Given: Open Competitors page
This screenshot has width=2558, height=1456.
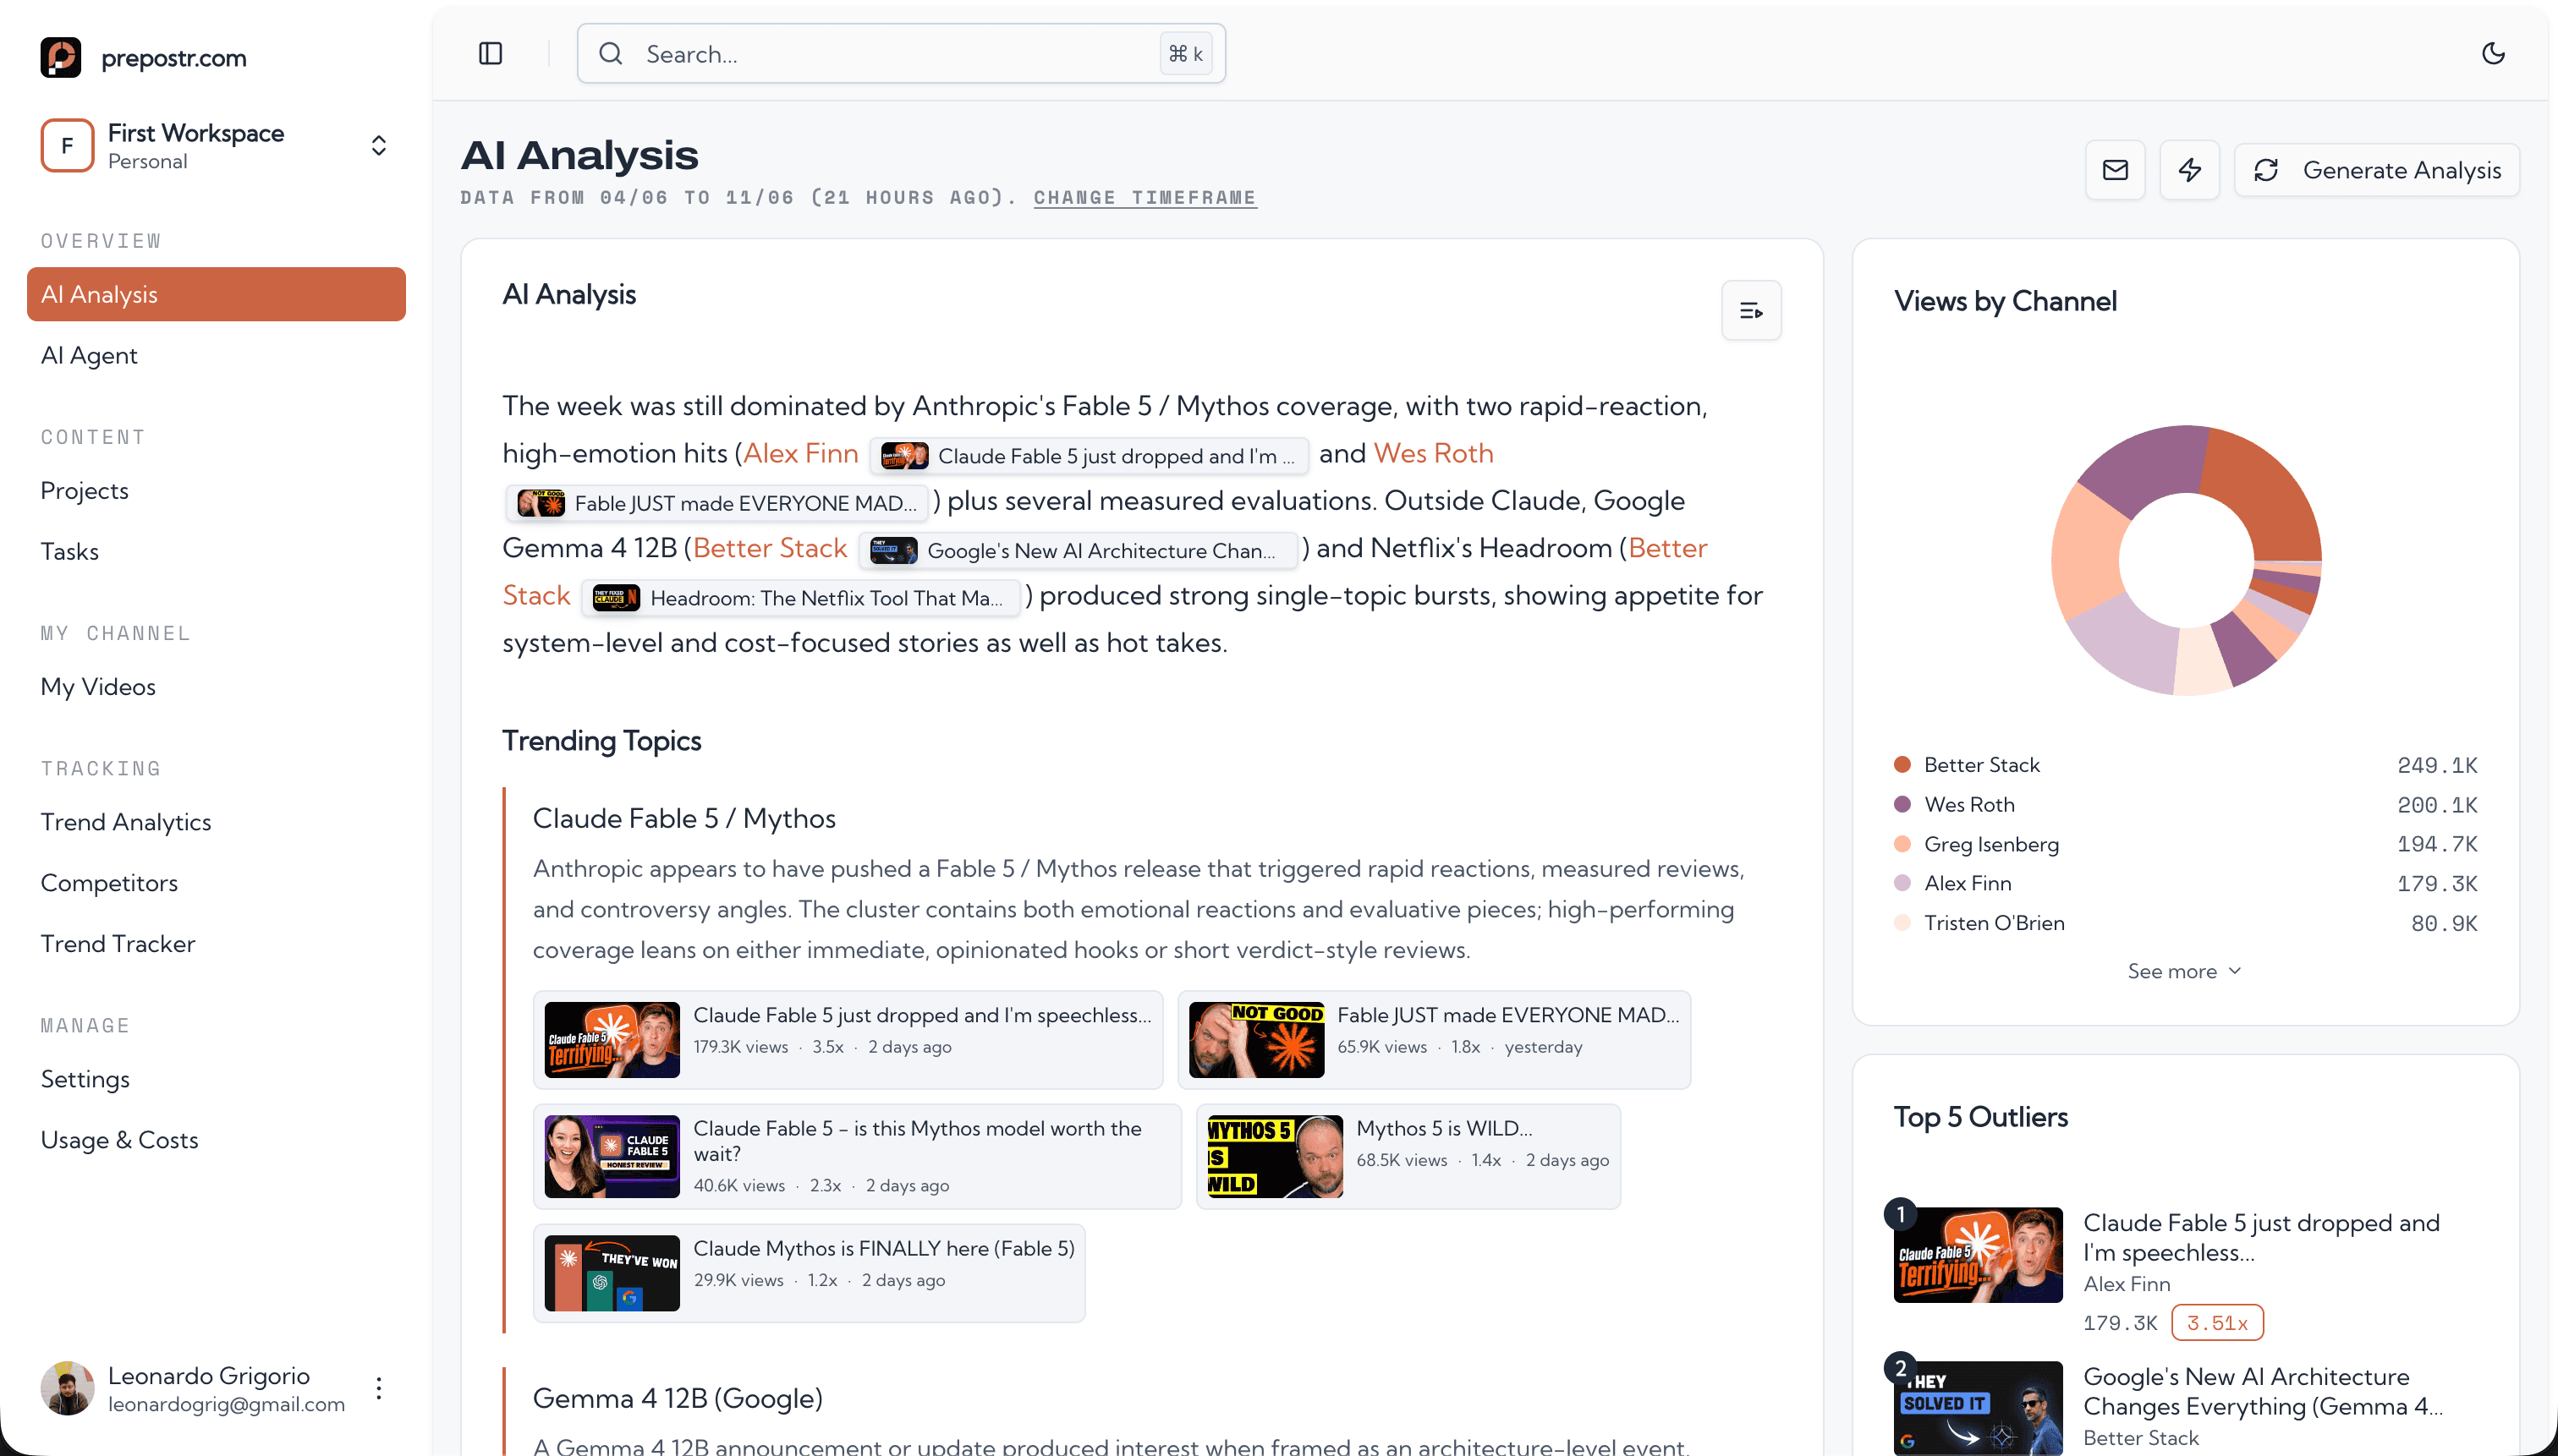Looking at the screenshot, I should pos(109,883).
